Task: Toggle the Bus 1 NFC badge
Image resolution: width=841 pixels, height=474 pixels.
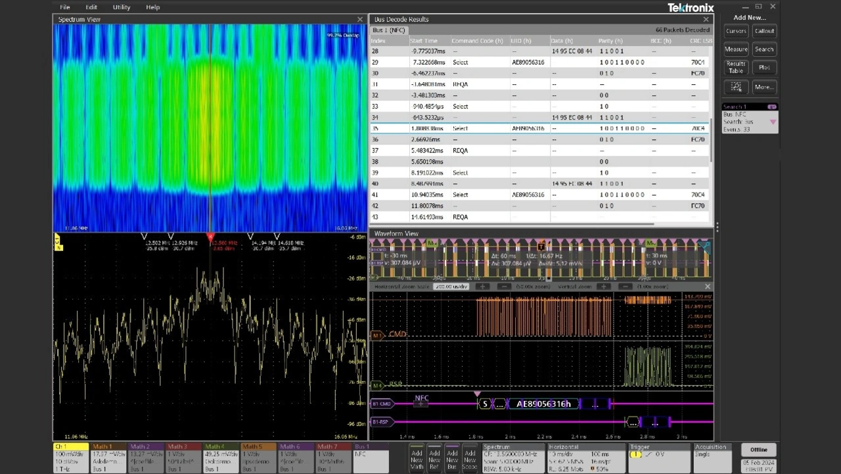Action: (x=371, y=457)
